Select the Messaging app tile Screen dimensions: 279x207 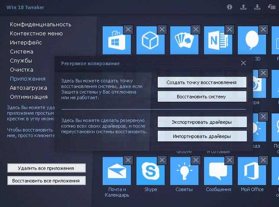tap(218, 171)
